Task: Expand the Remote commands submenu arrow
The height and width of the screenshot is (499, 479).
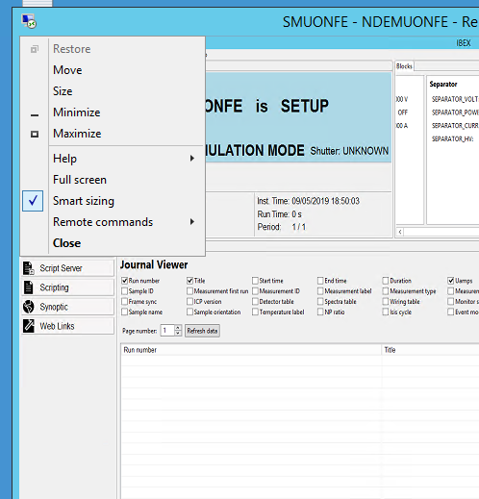Action: (x=192, y=221)
